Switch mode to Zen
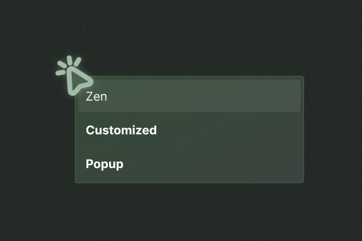Viewport: 362px width, 241px height. pyautogui.click(x=189, y=96)
